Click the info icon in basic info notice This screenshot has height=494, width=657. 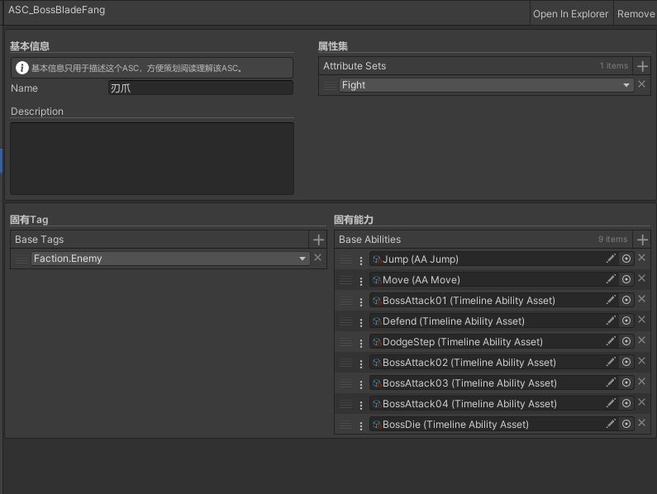(21, 68)
